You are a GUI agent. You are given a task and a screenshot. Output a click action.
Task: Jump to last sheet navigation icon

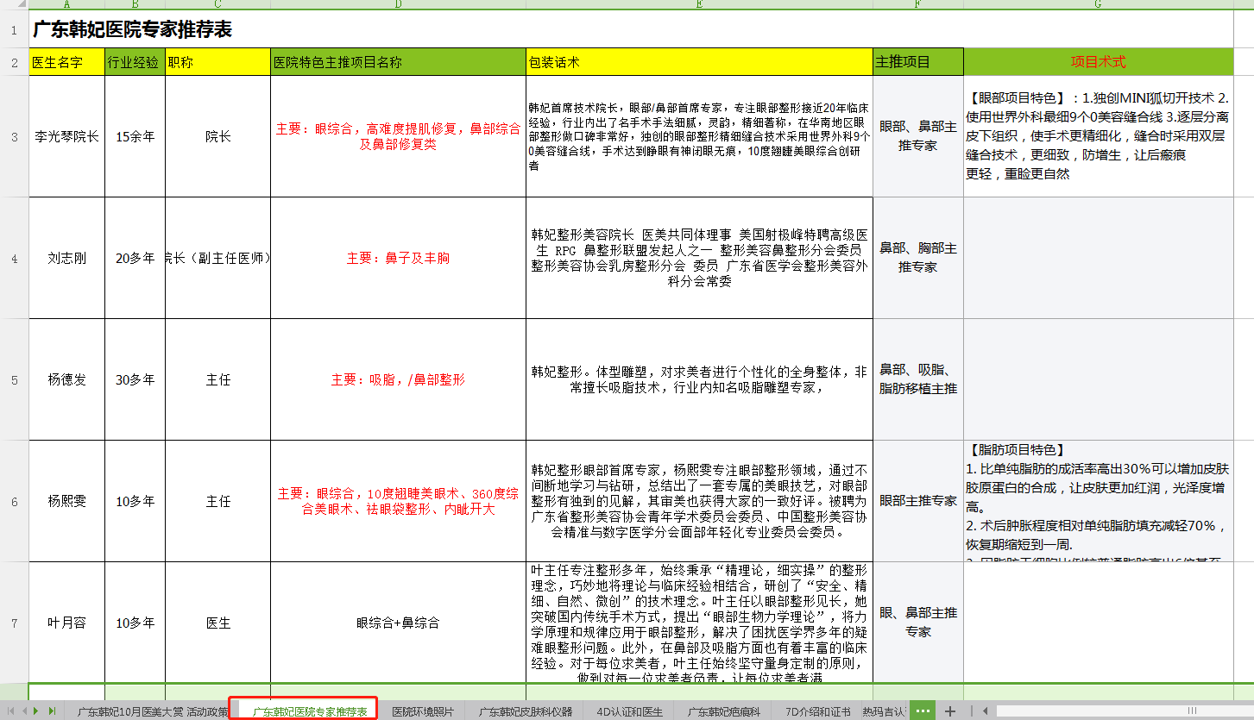click(52, 711)
